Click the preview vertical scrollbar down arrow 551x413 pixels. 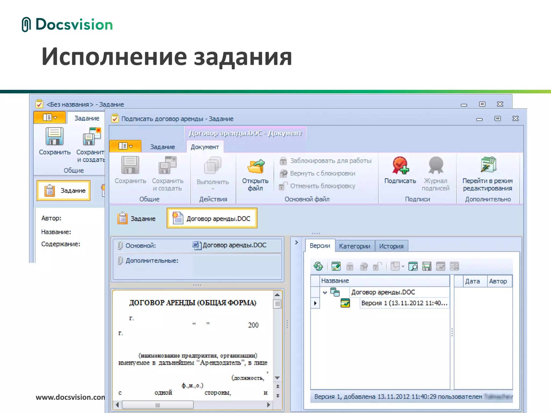[277, 378]
